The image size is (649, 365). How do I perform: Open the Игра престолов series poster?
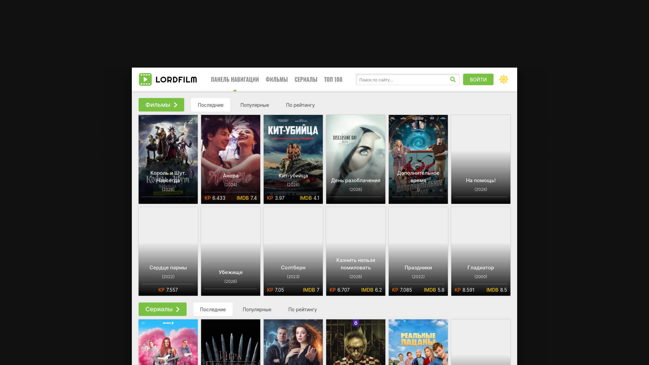(231, 342)
